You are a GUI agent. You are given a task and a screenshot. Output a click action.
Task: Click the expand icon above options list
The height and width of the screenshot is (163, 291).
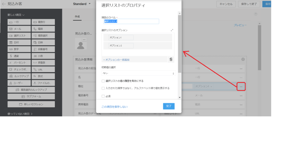pos(172,30)
